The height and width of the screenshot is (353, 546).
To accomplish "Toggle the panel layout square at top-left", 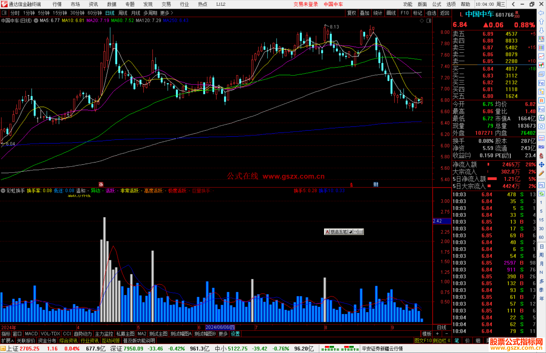I will pyautogui.click(x=4, y=13).
